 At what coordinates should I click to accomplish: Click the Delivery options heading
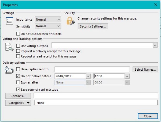(14, 63)
